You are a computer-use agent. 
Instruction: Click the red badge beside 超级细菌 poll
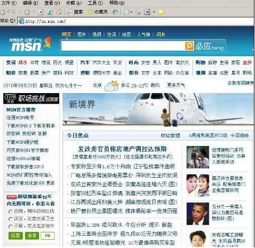12,197
